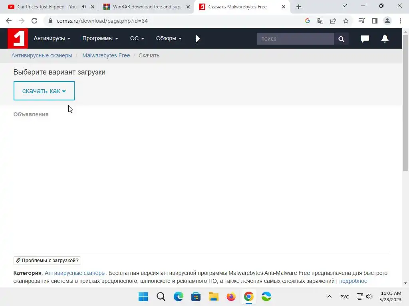The image size is (409, 306).
Task: Open Антивирусные сканеры category link in description
Action: [75, 273]
